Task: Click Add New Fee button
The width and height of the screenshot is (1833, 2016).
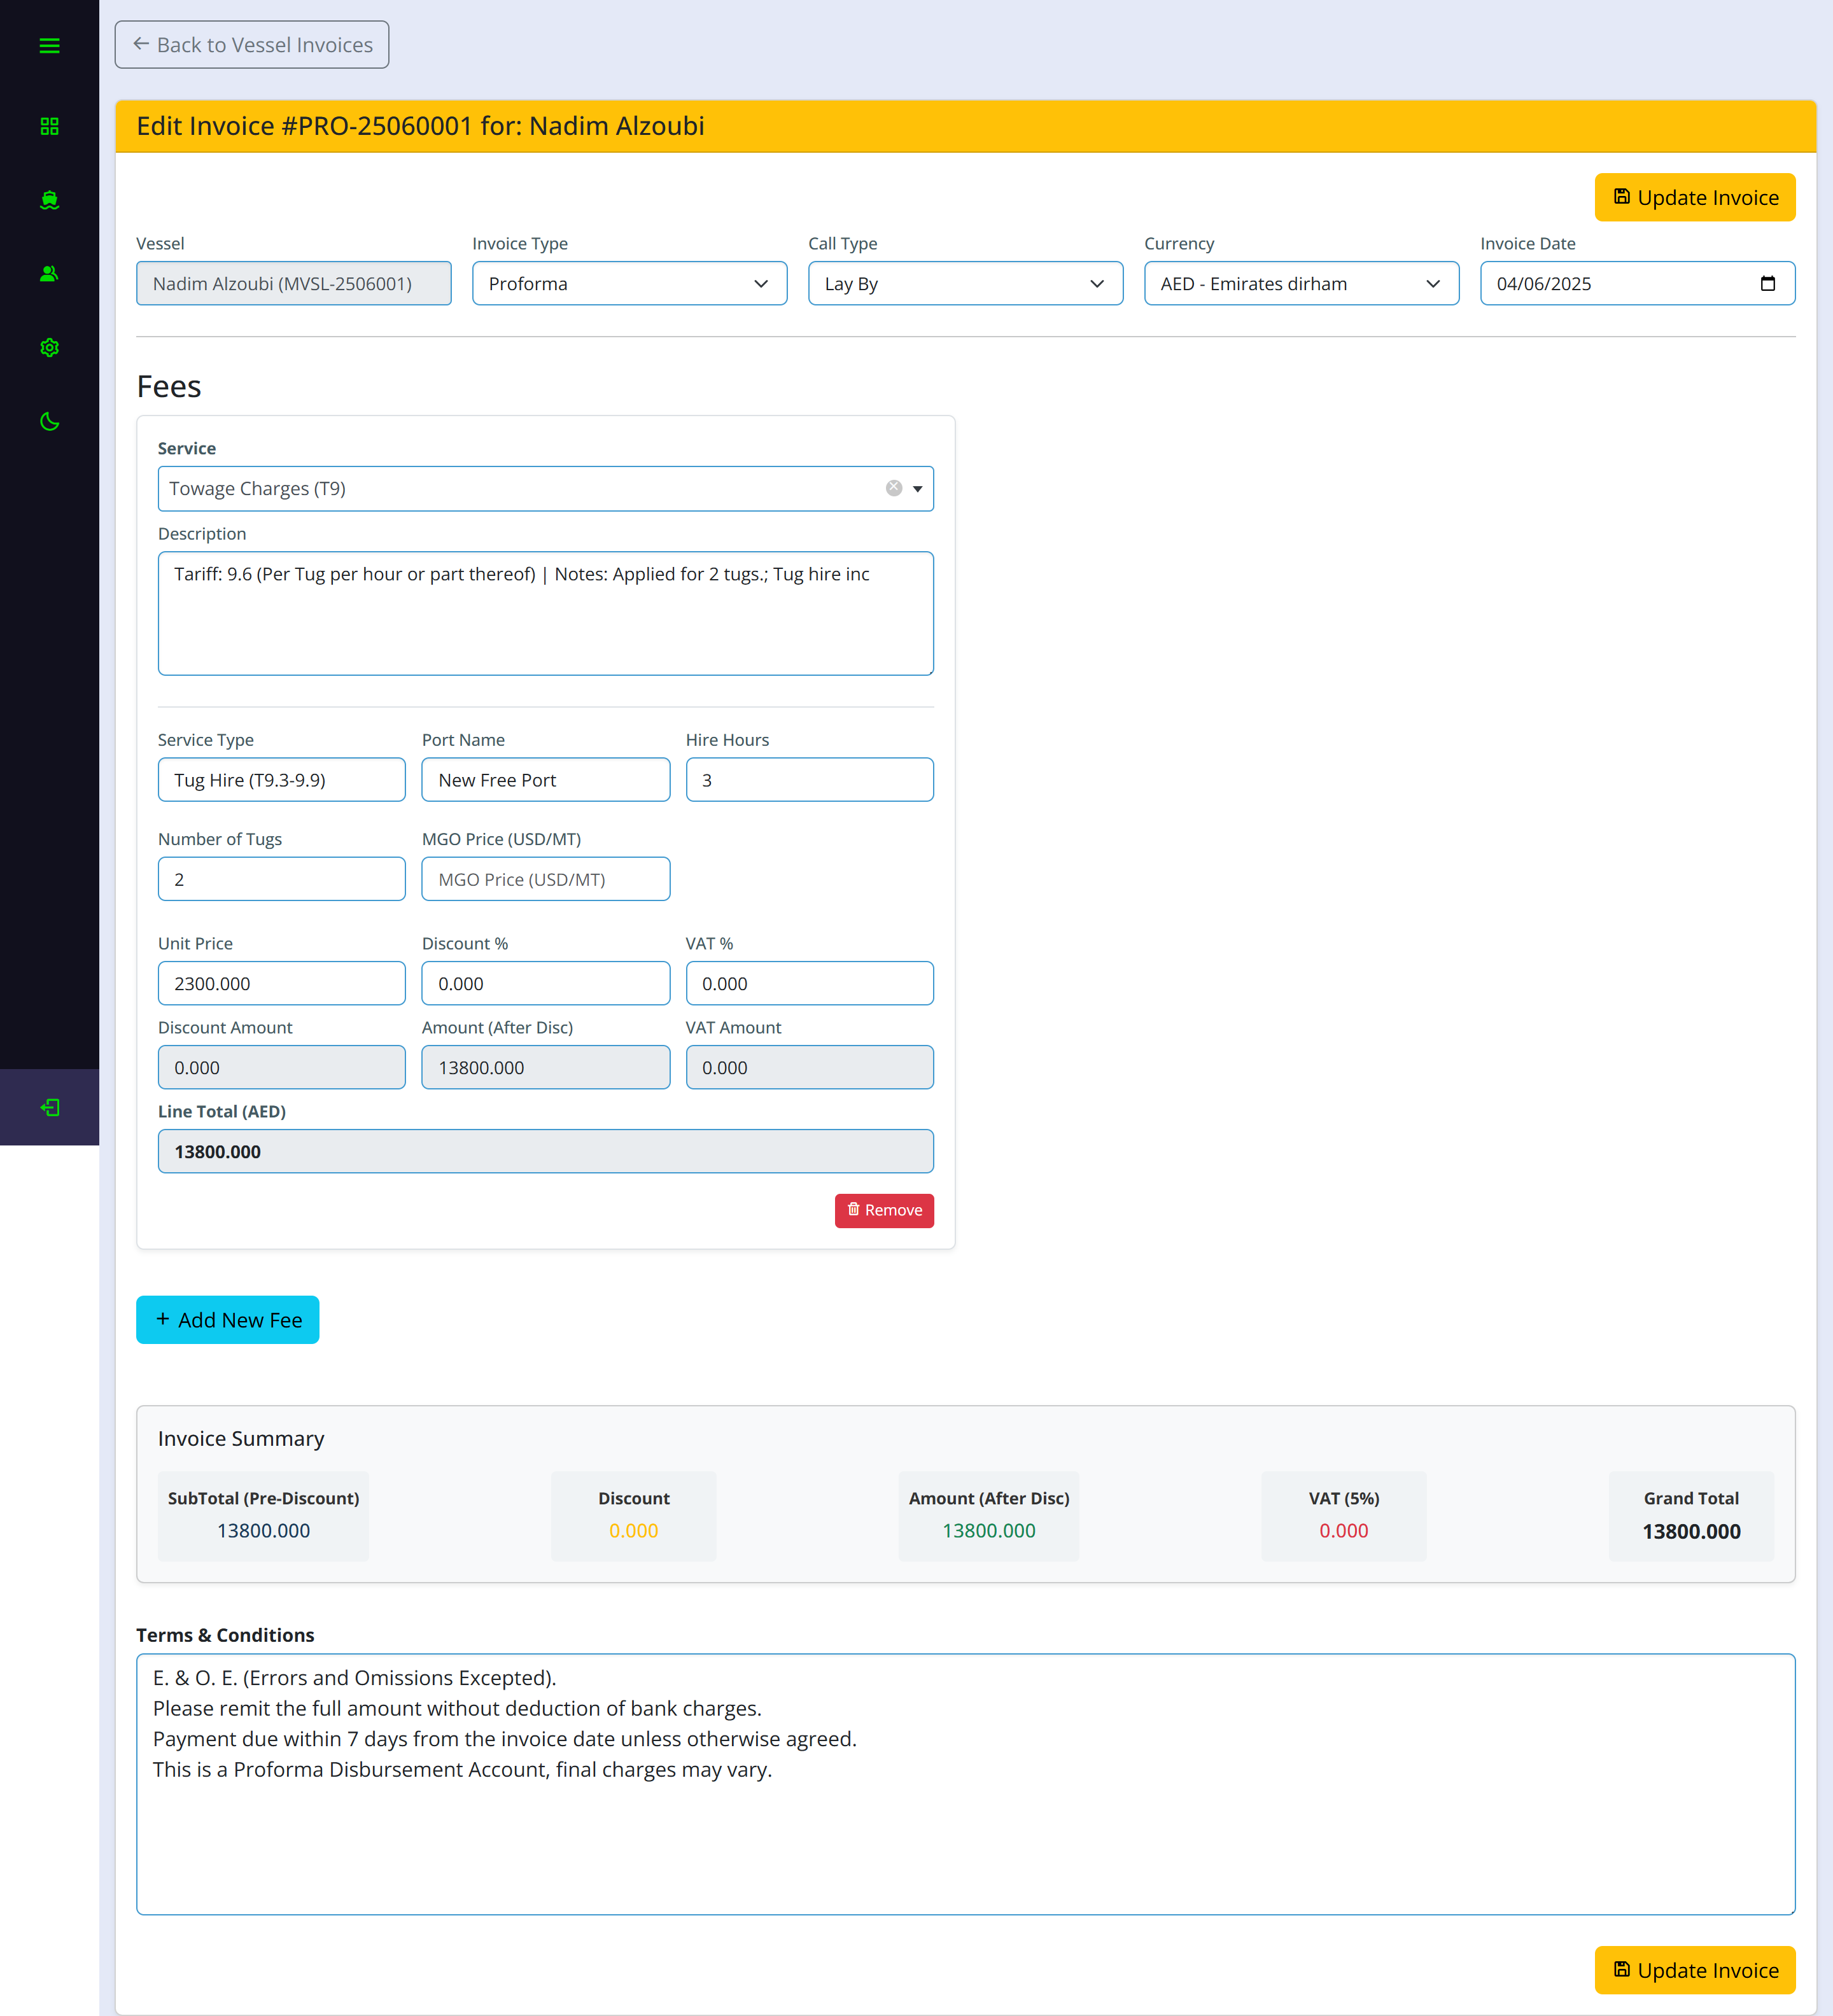Action: [x=228, y=1320]
